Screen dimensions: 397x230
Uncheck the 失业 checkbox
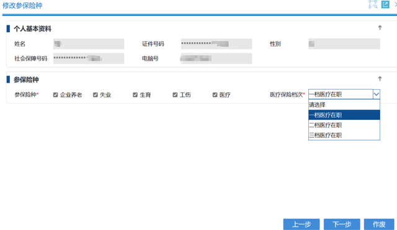[95, 95]
